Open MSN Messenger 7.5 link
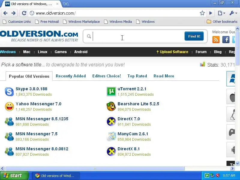The image size is (240, 180). pyautogui.click(x=36, y=134)
